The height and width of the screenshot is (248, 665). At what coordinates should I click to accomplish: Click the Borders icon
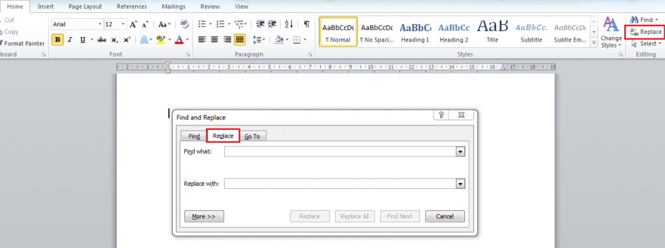point(297,40)
